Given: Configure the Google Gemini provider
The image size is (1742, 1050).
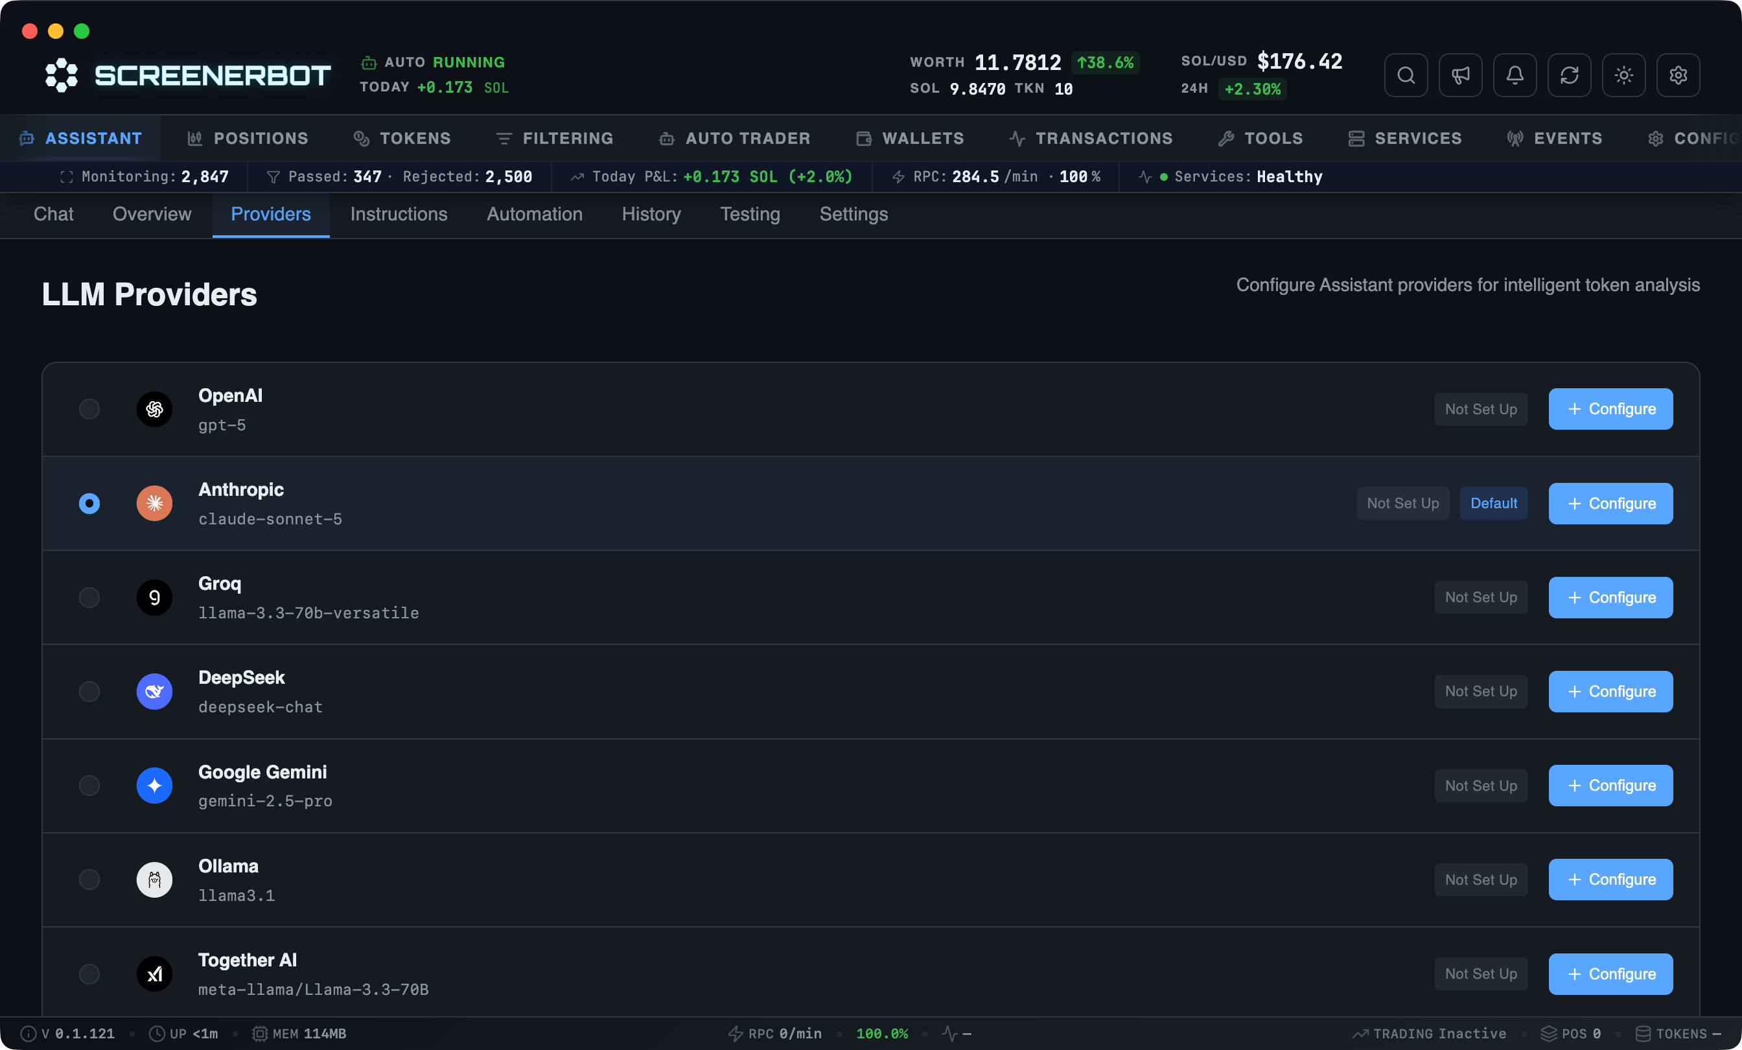Looking at the screenshot, I should tap(1610, 786).
